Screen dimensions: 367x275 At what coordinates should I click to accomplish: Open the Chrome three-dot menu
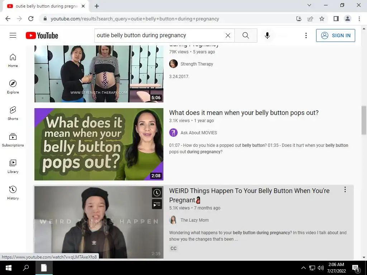359,19
